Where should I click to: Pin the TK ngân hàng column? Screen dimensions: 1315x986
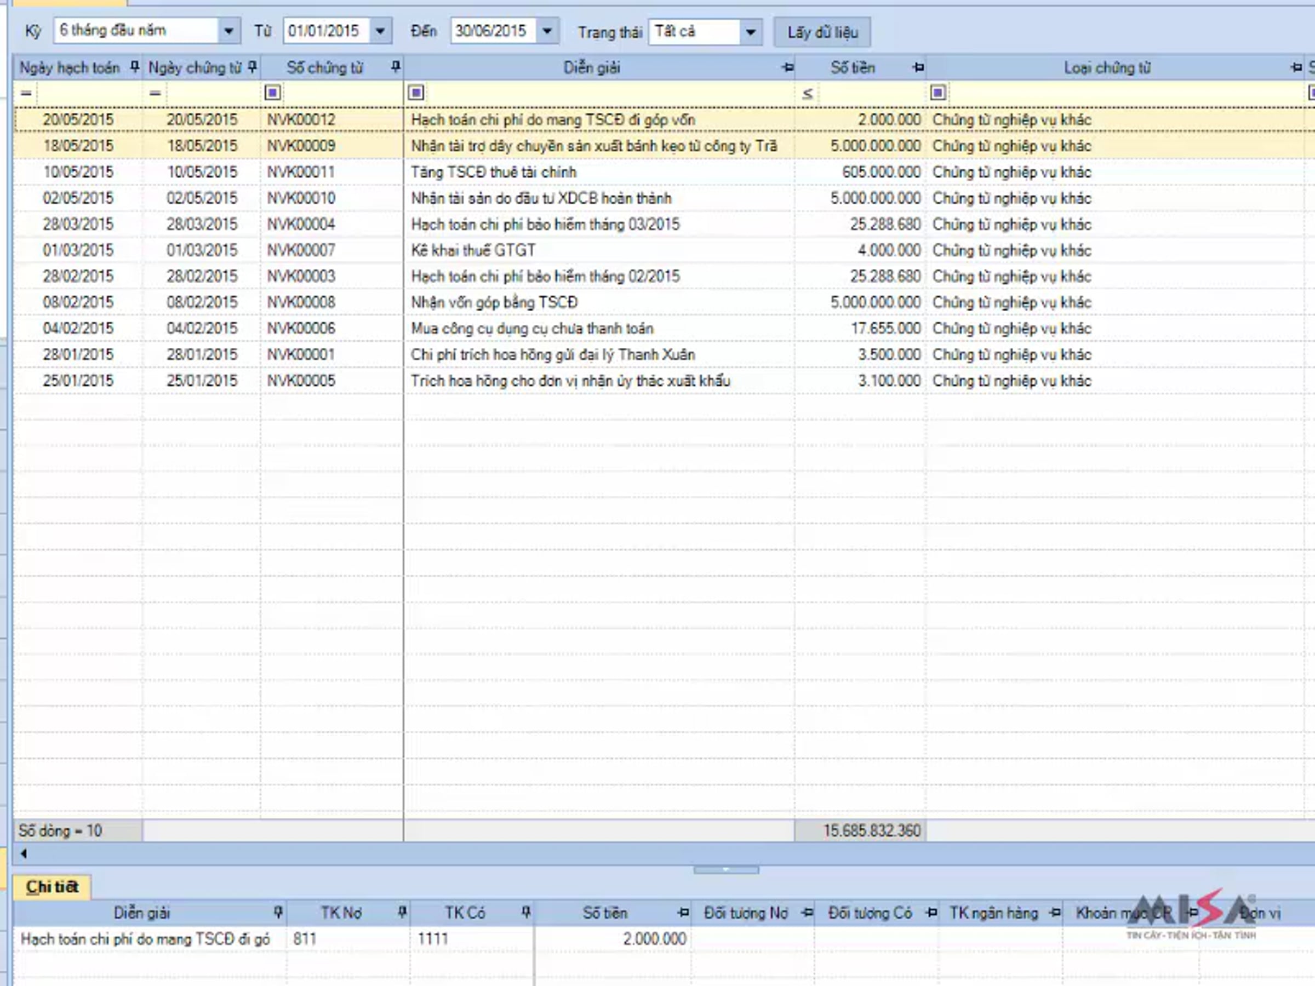pos(1055,912)
